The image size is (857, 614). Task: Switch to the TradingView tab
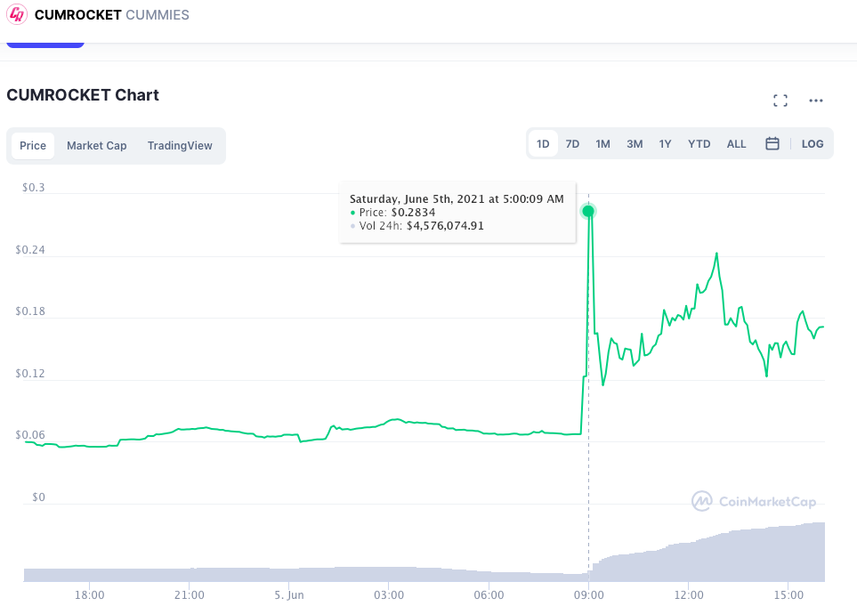[x=180, y=146]
